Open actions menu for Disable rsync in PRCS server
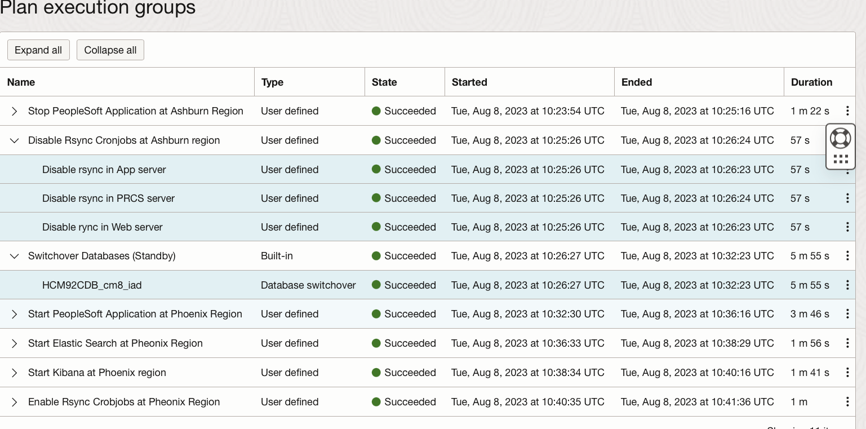The height and width of the screenshot is (429, 866). (x=847, y=198)
